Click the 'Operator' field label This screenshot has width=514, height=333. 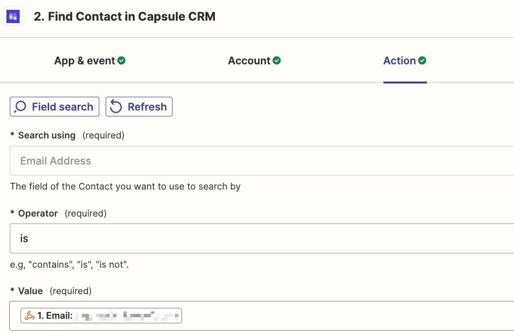pyautogui.click(x=38, y=213)
